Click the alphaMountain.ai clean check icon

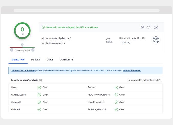116,102
